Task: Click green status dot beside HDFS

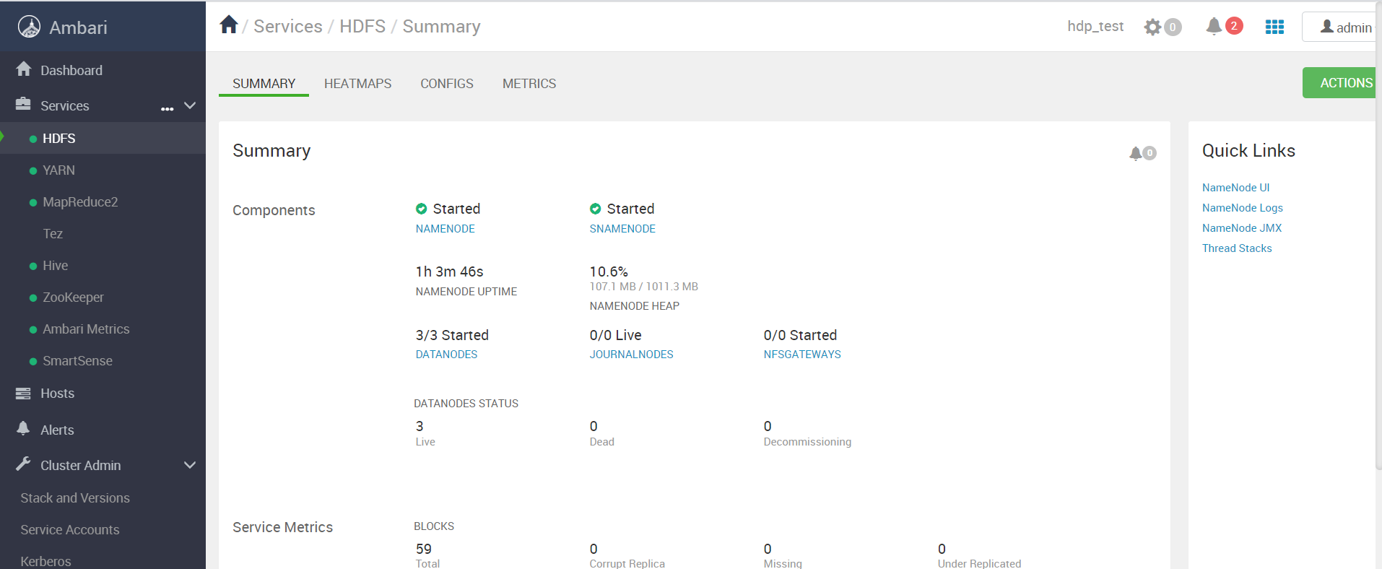Action: pyautogui.click(x=33, y=139)
